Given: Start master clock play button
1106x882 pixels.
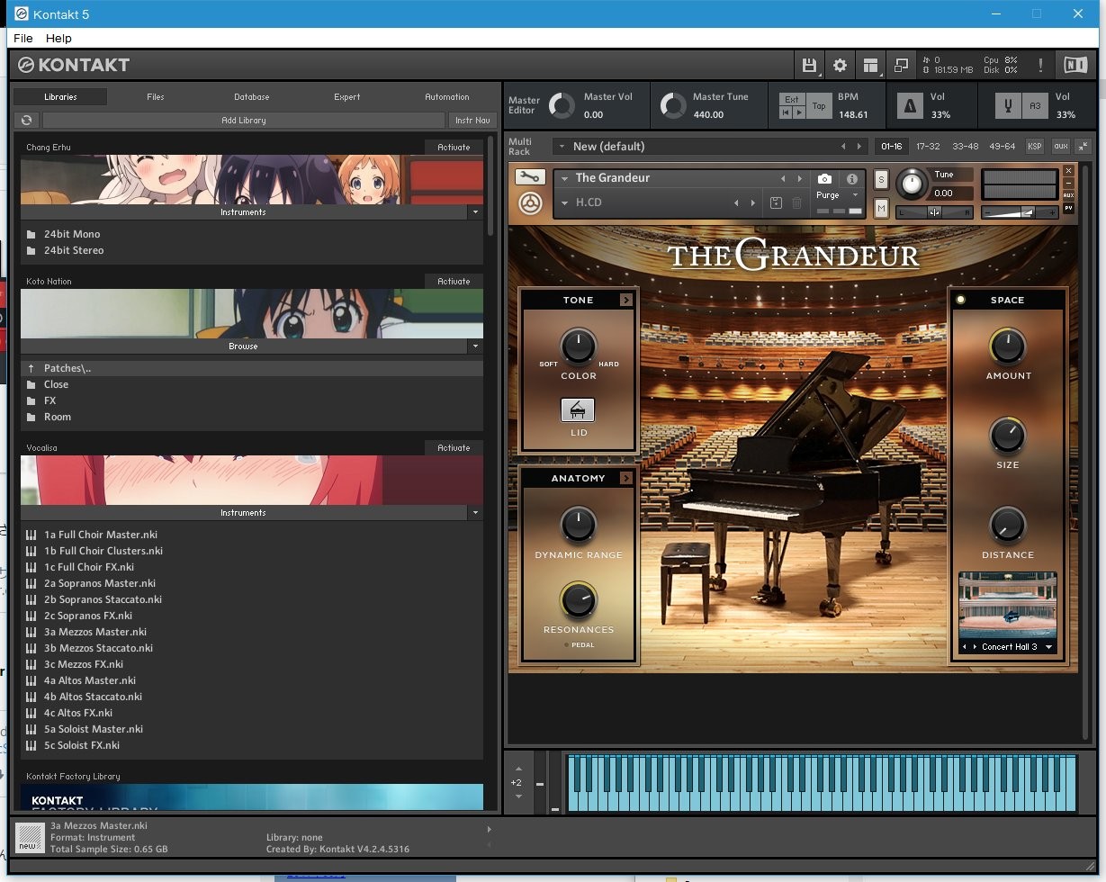Looking at the screenshot, I should [x=798, y=112].
